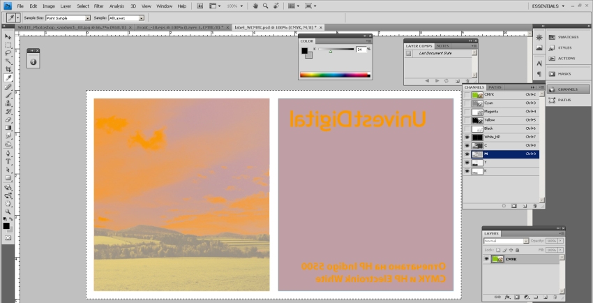Open the Eyedropper tool preset picker arrow
The image size is (593, 303).
[x=17, y=17]
